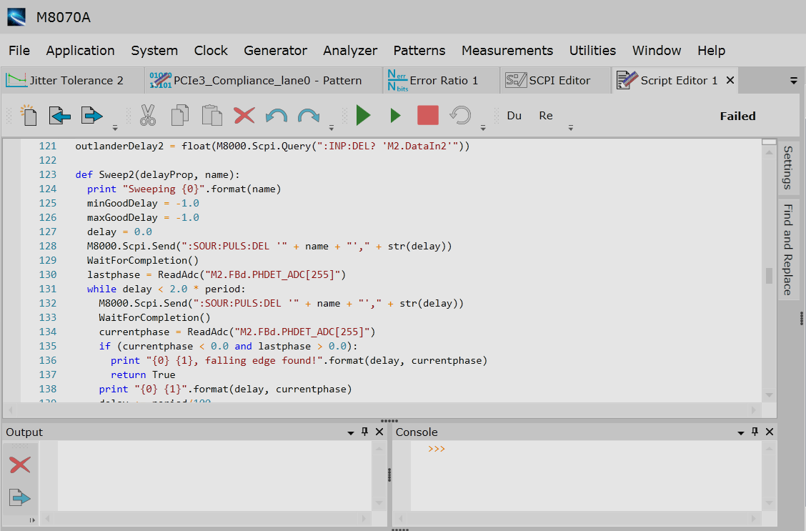Toggle auto-hide pin on Console panel
Screen dimensions: 806x531
click(x=755, y=432)
